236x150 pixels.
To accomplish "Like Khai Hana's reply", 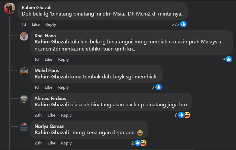I will point(48,59).
